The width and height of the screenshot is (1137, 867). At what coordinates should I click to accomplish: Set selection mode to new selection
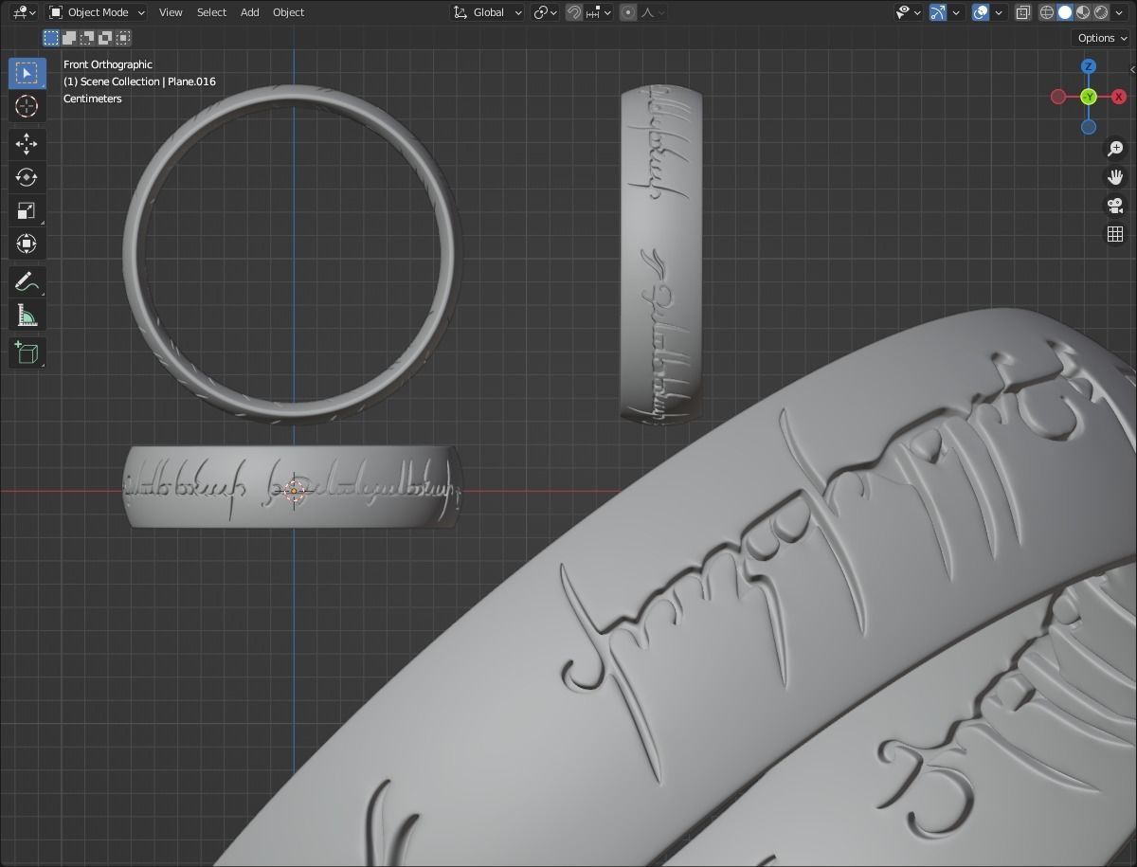coord(51,38)
